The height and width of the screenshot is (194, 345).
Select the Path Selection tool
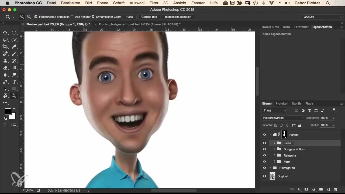tap(5, 89)
